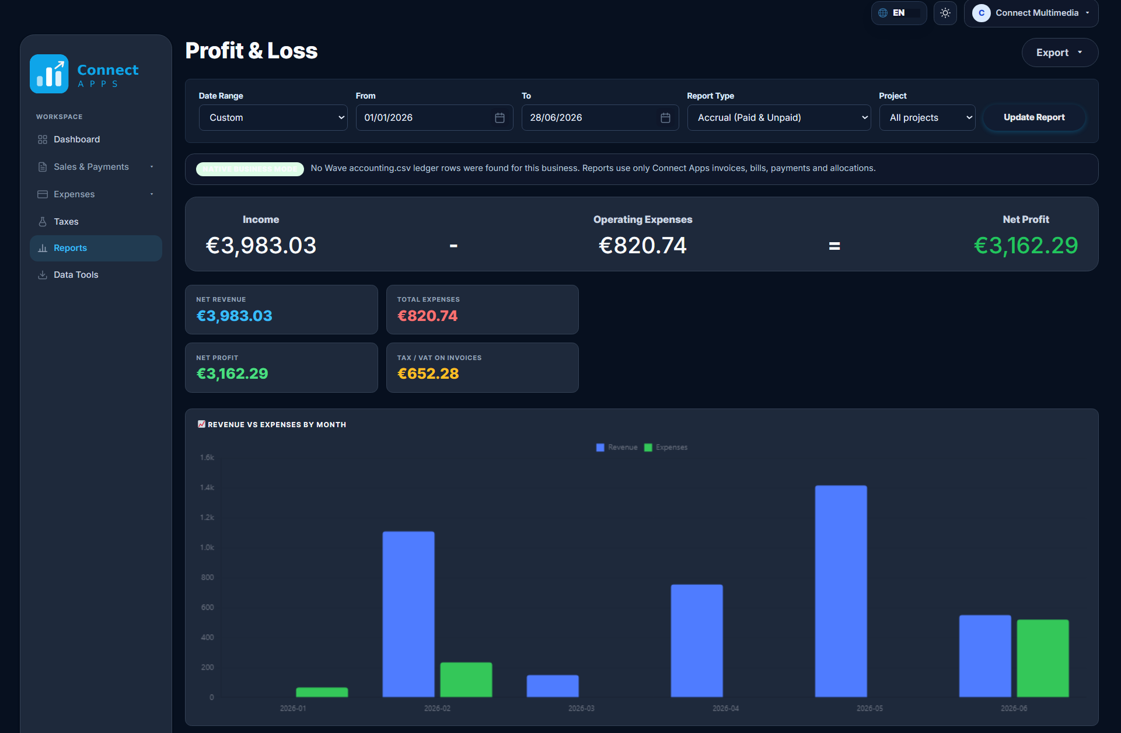The height and width of the screenshot is (733, 1121).
Task: Open the EN language selector
Action: click(899, 13)
